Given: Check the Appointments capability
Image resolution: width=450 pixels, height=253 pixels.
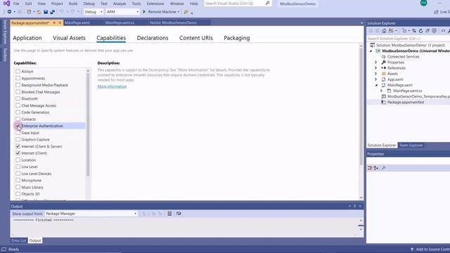Looking at the screenshot, I should (x=18, y=78).
